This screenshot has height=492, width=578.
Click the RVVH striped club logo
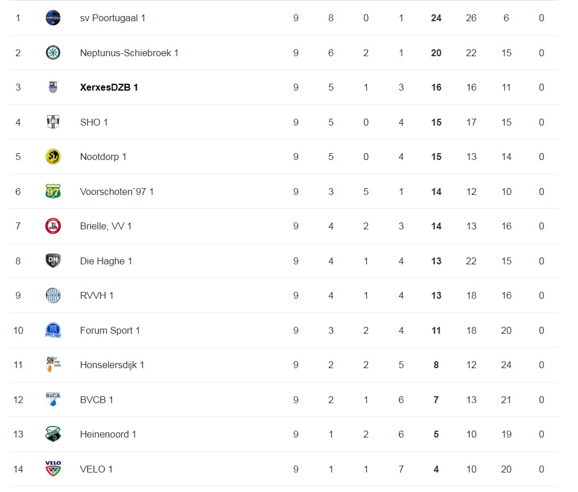tap(53, 295)
